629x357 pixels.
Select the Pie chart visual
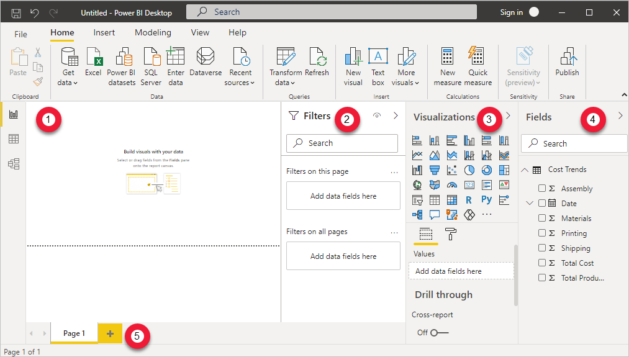point(469,170)
